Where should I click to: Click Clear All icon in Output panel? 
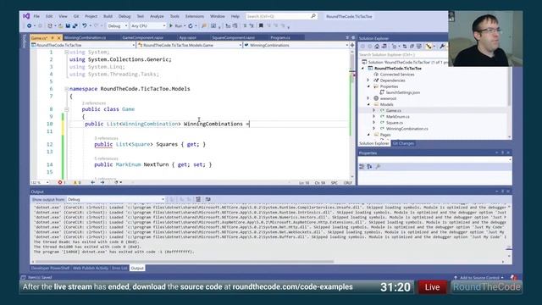[198, 199]
